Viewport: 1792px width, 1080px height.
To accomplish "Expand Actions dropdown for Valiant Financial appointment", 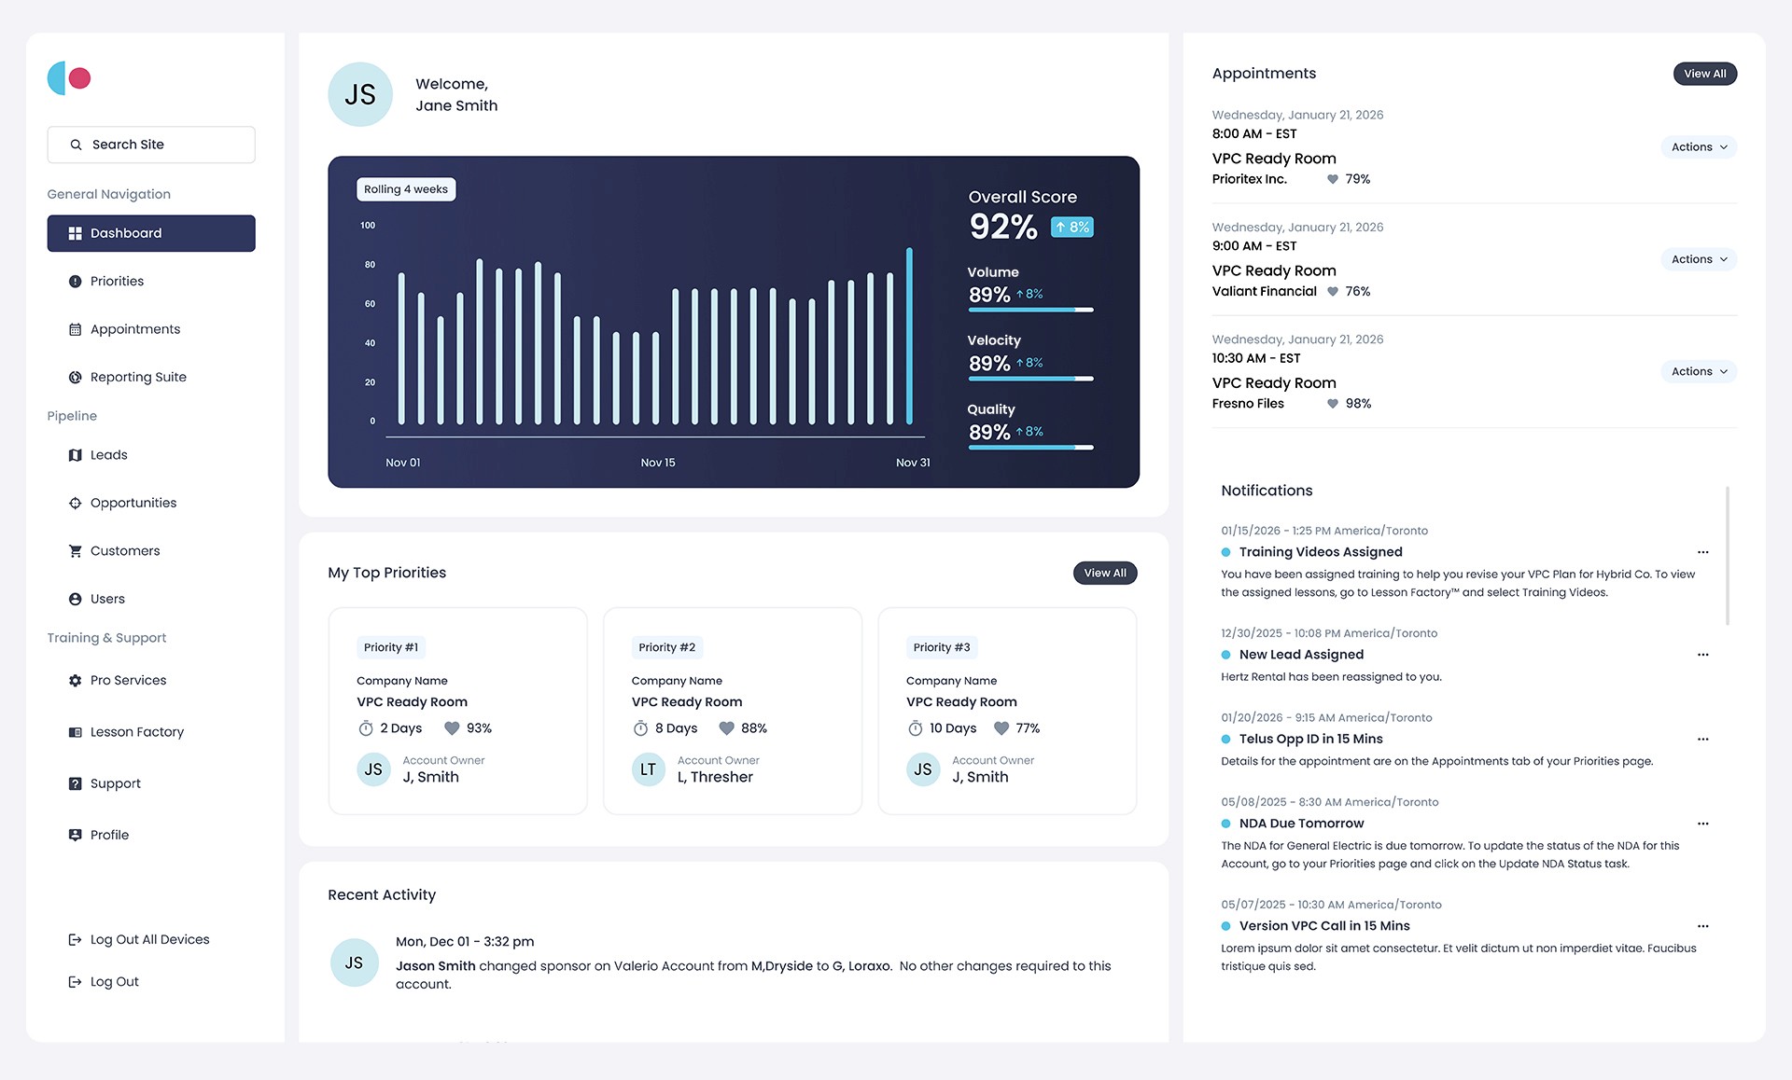I will 1698,259.
